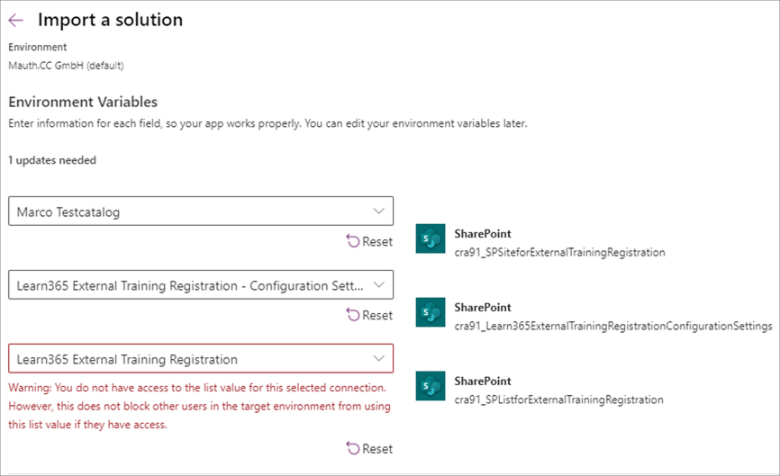Reset the Configuration Settings list variable
Image resolution: width=780 pixels, height=476 pixels.
(369, 315)
